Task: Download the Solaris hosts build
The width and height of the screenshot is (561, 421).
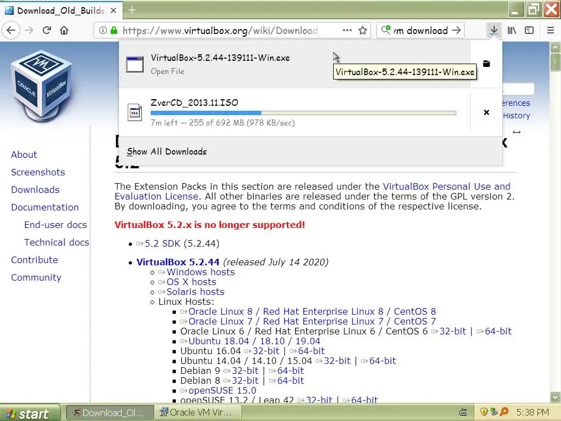Action: tap(196, 292)
